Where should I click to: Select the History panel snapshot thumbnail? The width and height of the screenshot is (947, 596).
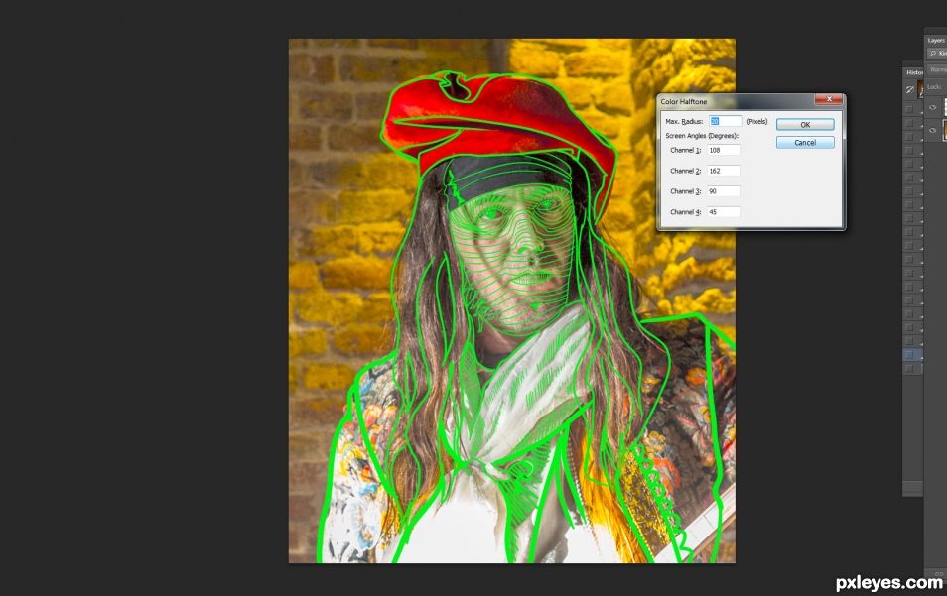920,90
